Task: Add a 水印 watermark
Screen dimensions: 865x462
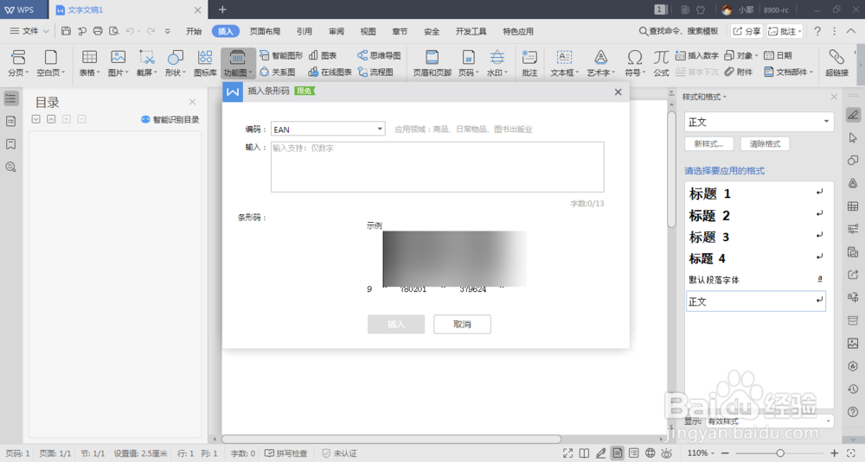Action: click(497, 63)
